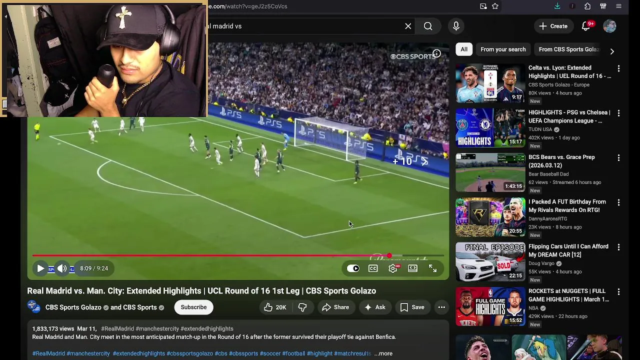Click the video info icon on the player

[436, 53]
